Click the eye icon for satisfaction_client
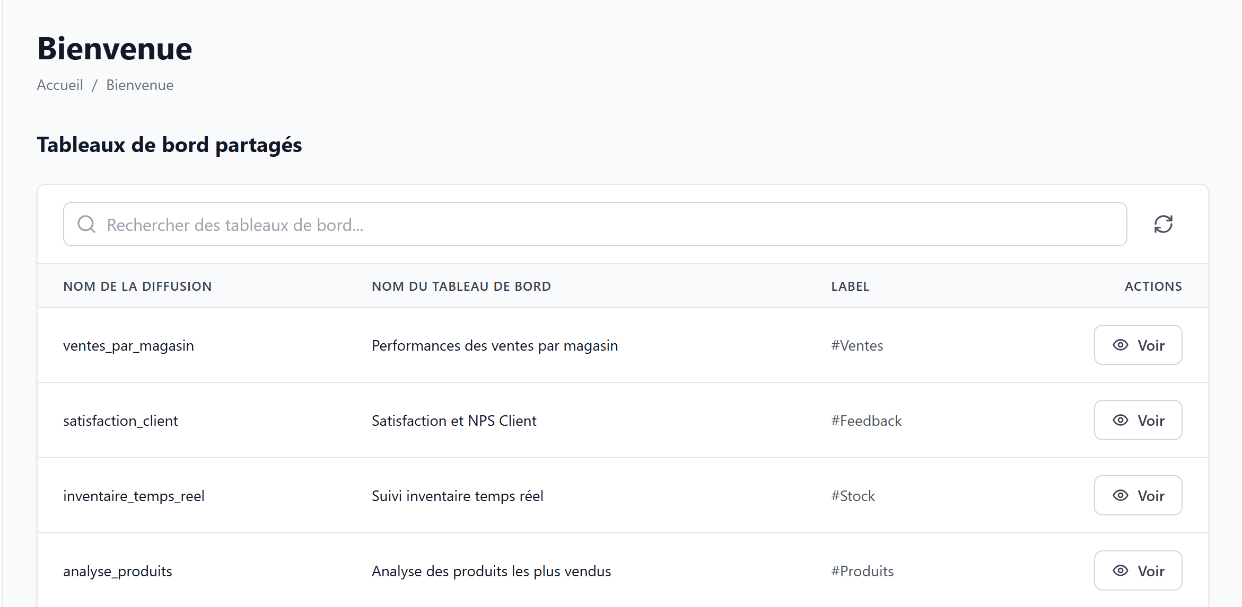Viewport: 1242px width, 607px height. point(1120,420)
